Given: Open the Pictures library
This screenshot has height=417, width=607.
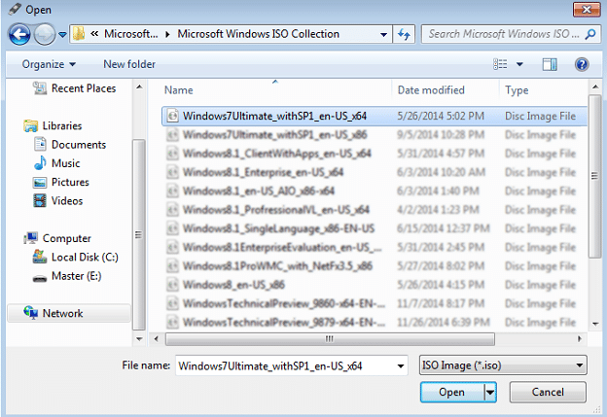Looking at the screenshot, I should (x=61, y=182).
